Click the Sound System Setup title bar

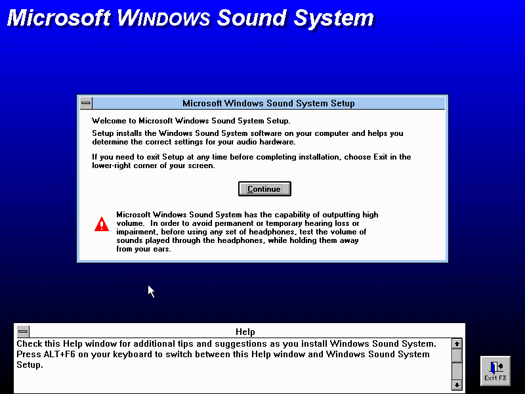[x=268, y=103]
